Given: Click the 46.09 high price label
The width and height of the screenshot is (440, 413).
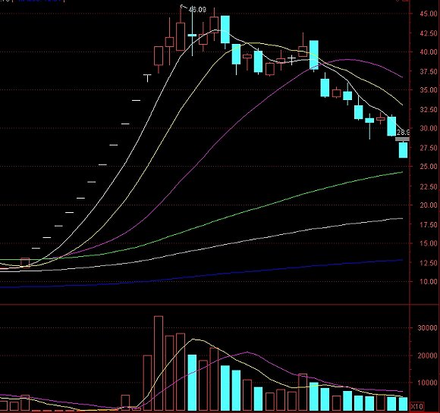Looking at the screenshot, I should pos(197,10).
